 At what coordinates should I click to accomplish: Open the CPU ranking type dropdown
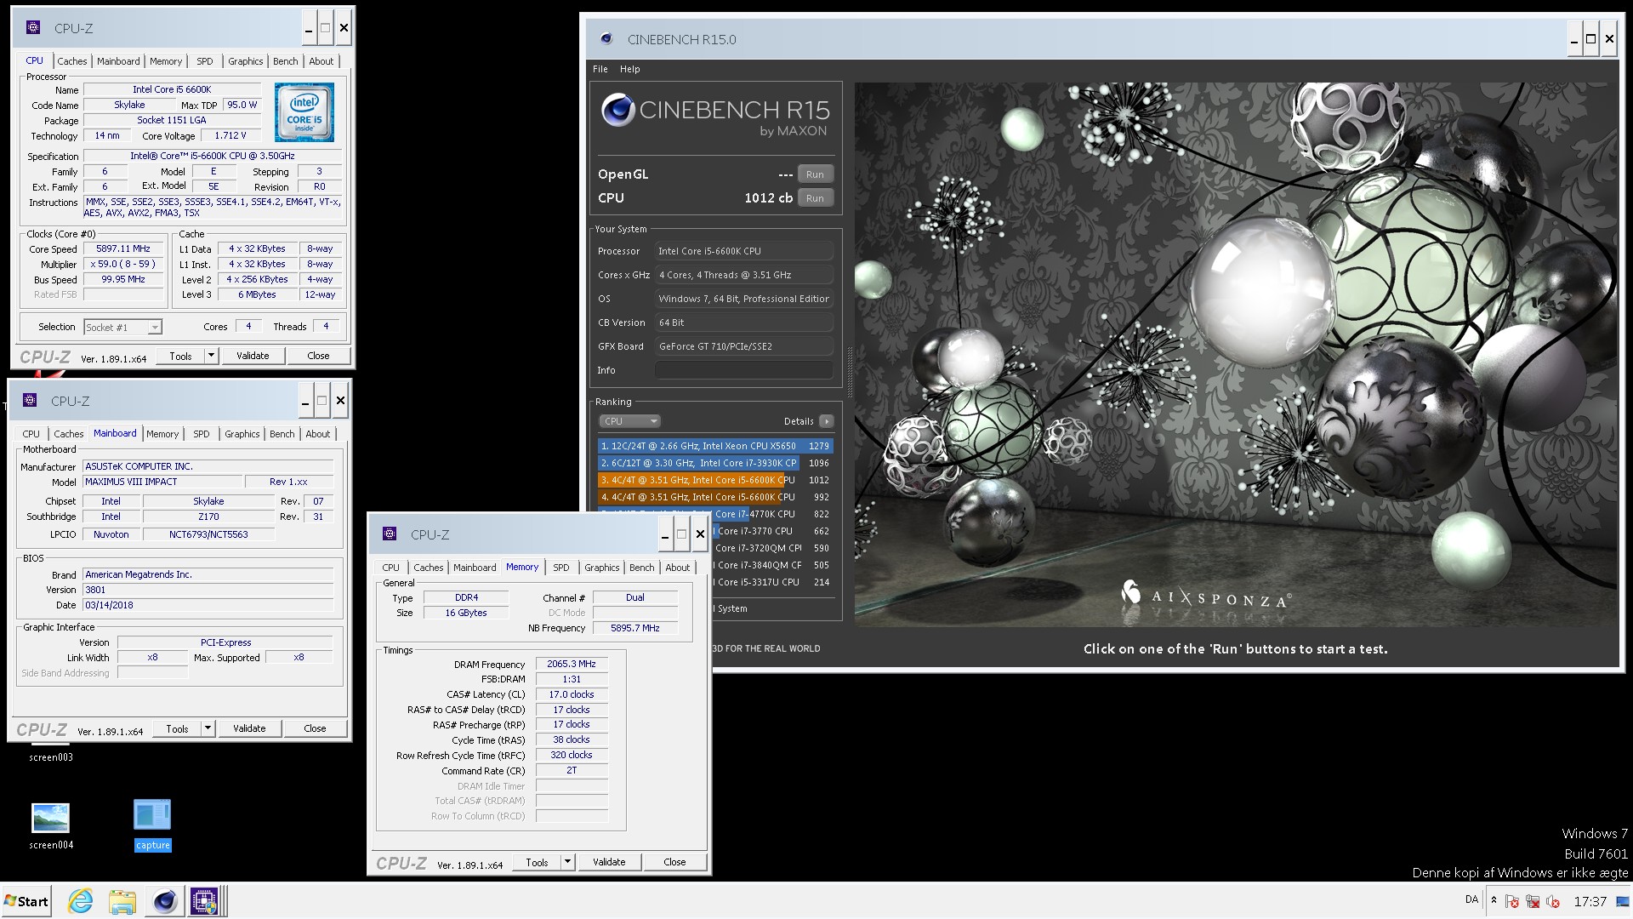[629, 421]
